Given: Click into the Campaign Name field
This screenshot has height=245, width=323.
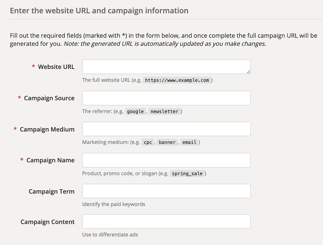Looking at the screenshot, I should click(166, 160).
